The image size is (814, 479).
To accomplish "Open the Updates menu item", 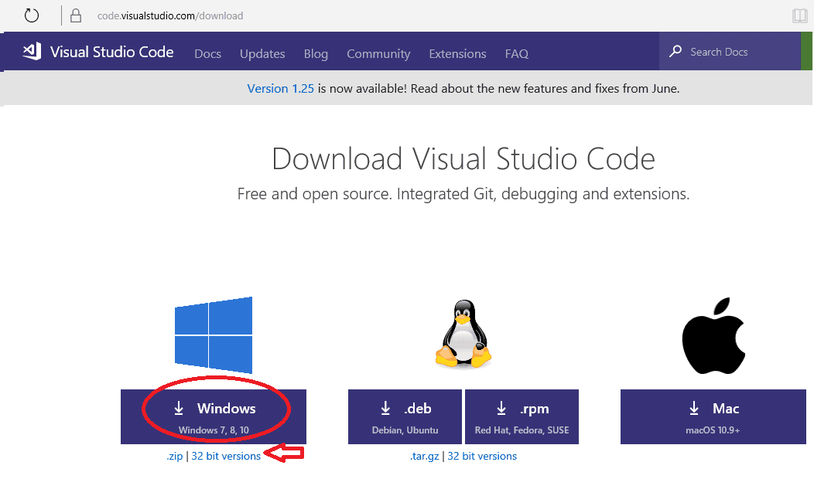I will (x=262, y=53).
